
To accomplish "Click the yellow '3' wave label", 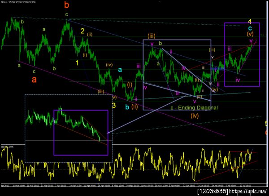I will (114, 105).
